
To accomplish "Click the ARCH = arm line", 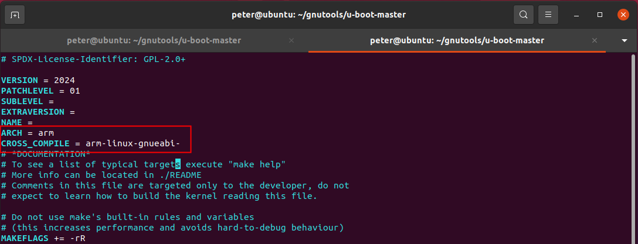I will pyautogui.click(x=28, y=133).
